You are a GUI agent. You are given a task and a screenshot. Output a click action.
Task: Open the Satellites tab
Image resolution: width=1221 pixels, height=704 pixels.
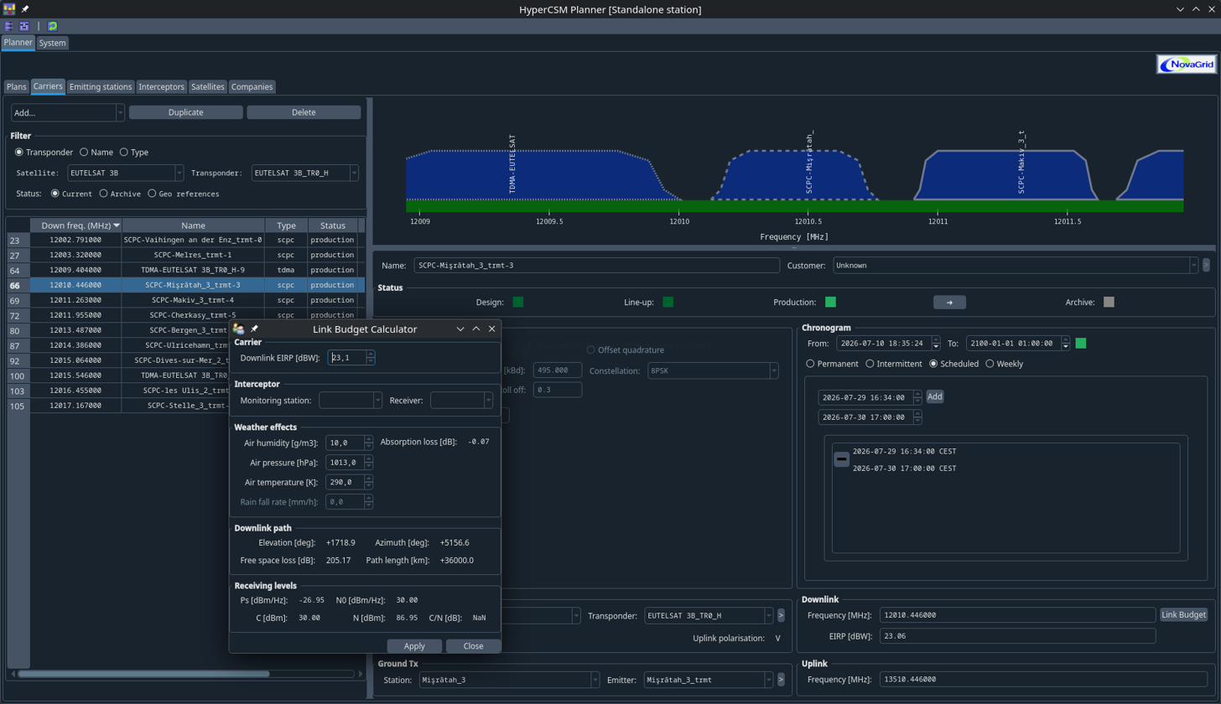point(207,86)
